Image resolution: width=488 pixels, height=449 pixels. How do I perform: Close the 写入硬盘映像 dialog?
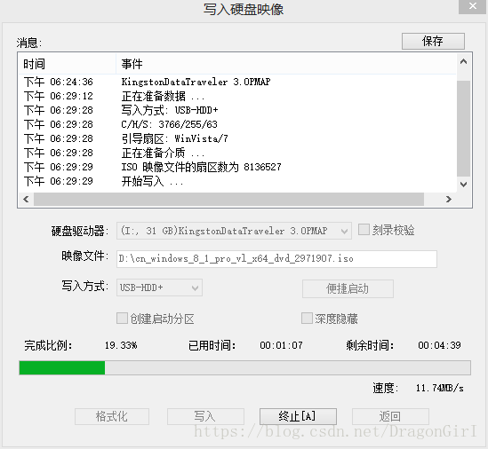[473, 6]
